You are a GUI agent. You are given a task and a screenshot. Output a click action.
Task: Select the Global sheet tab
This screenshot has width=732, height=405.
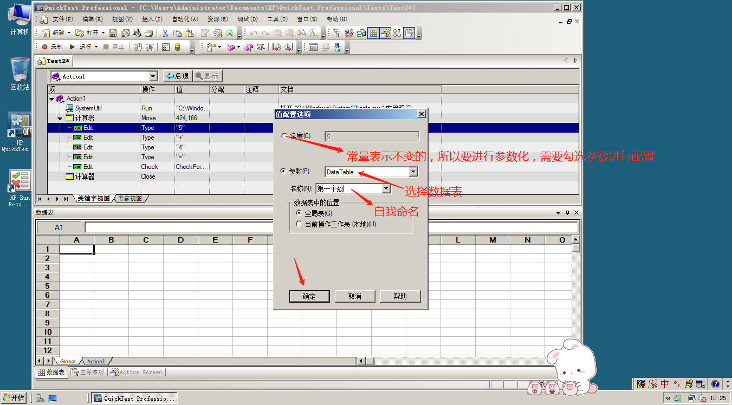coord(68,361)
